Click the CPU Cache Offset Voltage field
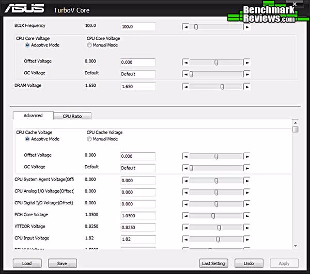Viewport: 310px width, 274px height. point(138,156)
